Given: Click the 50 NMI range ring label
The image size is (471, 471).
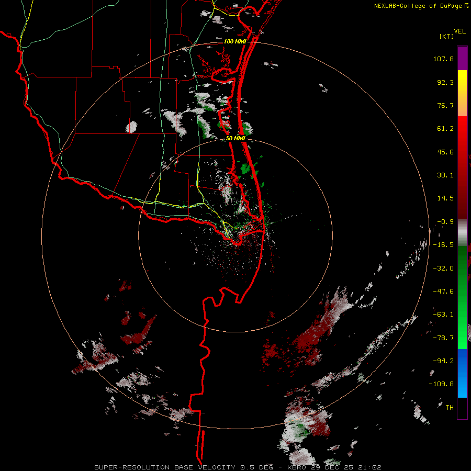Looking at the screenshot, I should point(235,139).
